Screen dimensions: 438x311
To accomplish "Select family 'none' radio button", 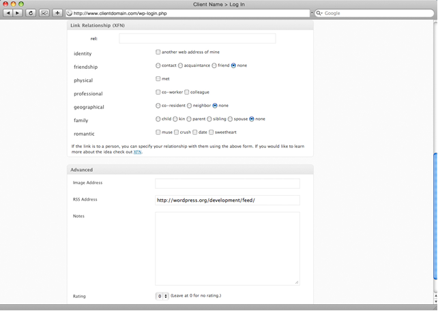I will click(x=252, y=119).
